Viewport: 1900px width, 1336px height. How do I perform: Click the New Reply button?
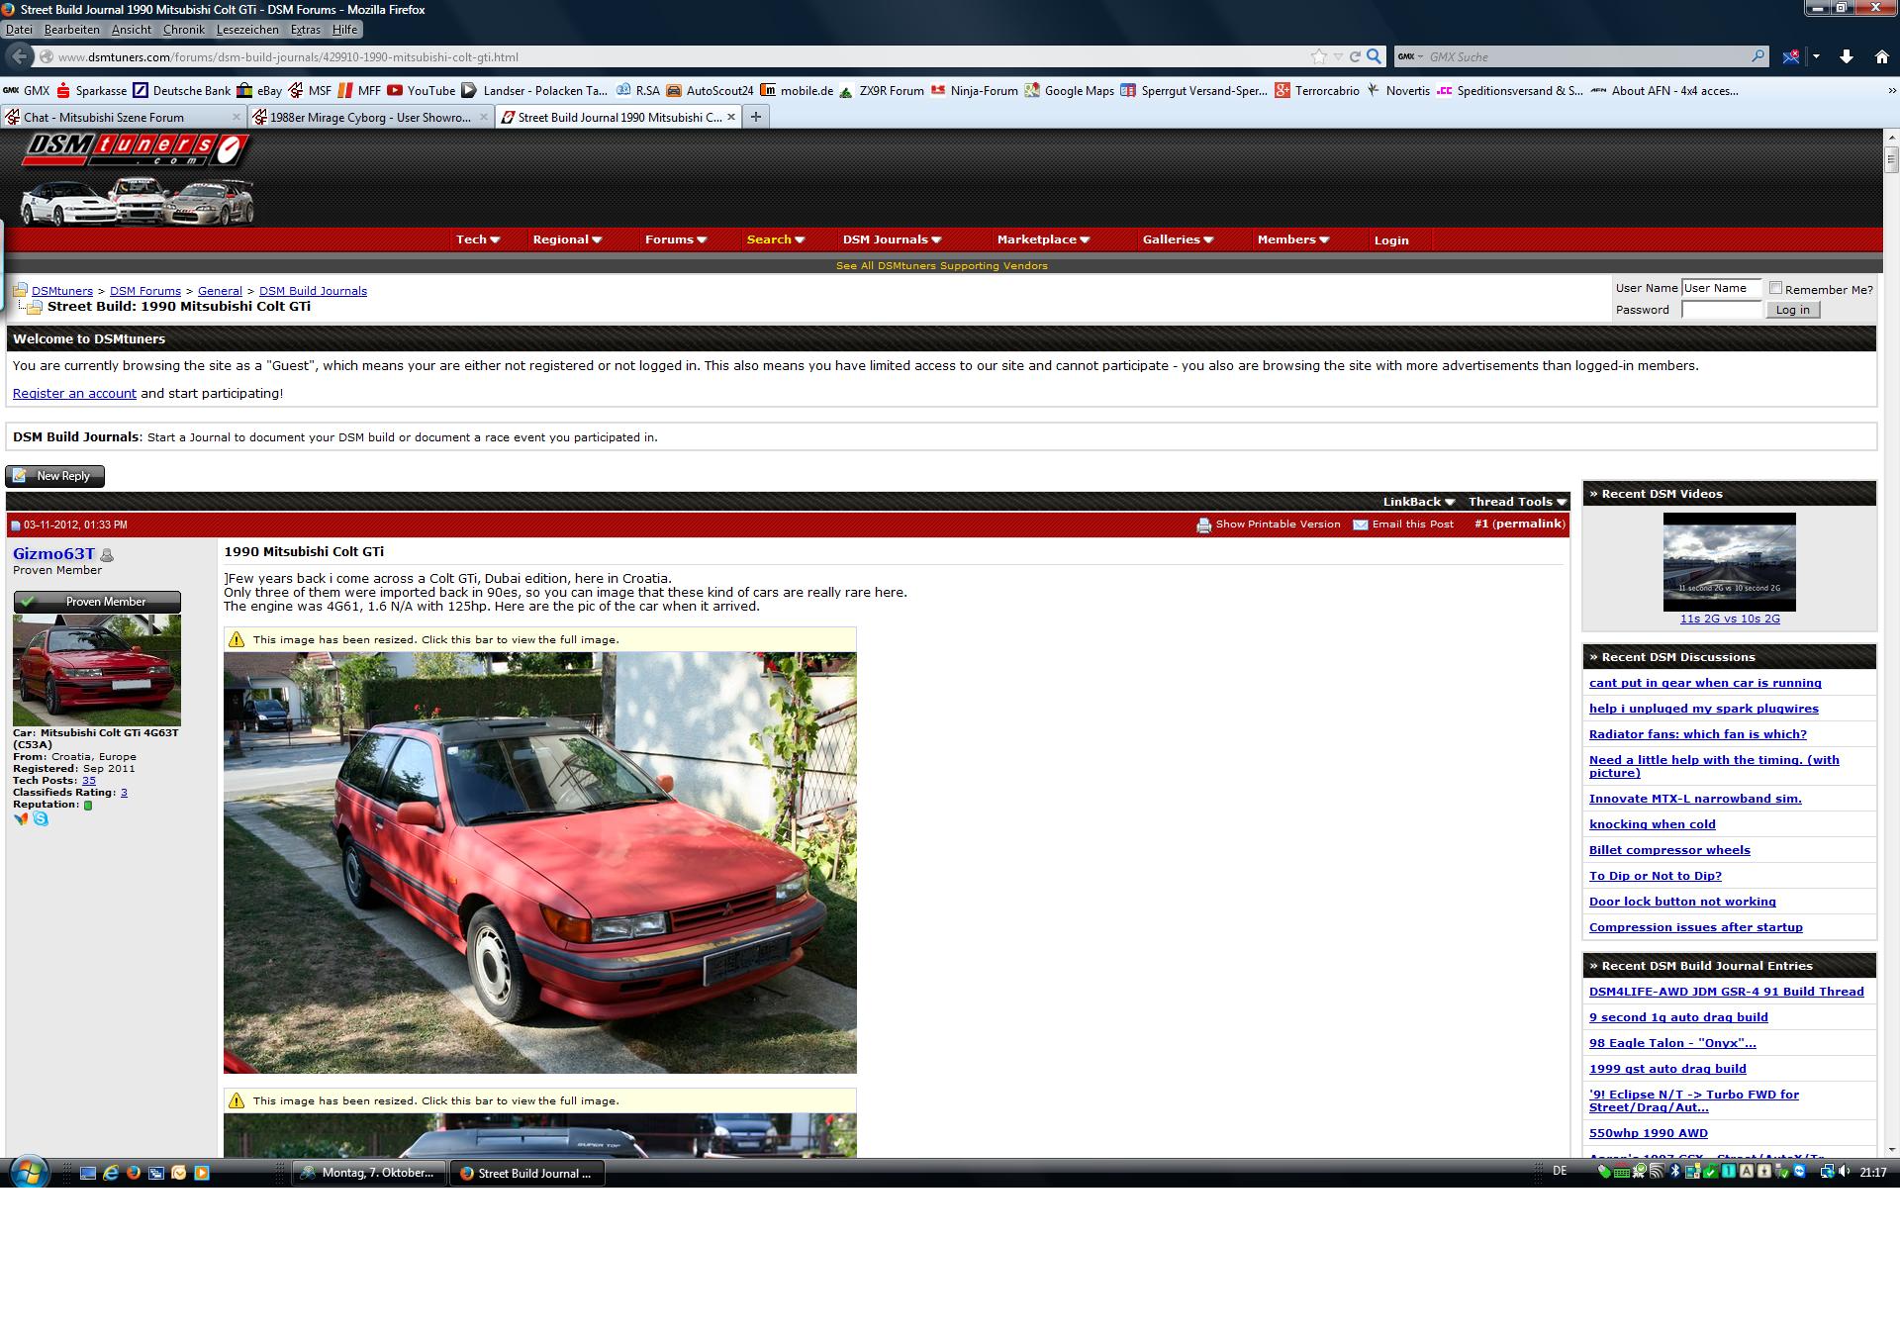(54, 476)
